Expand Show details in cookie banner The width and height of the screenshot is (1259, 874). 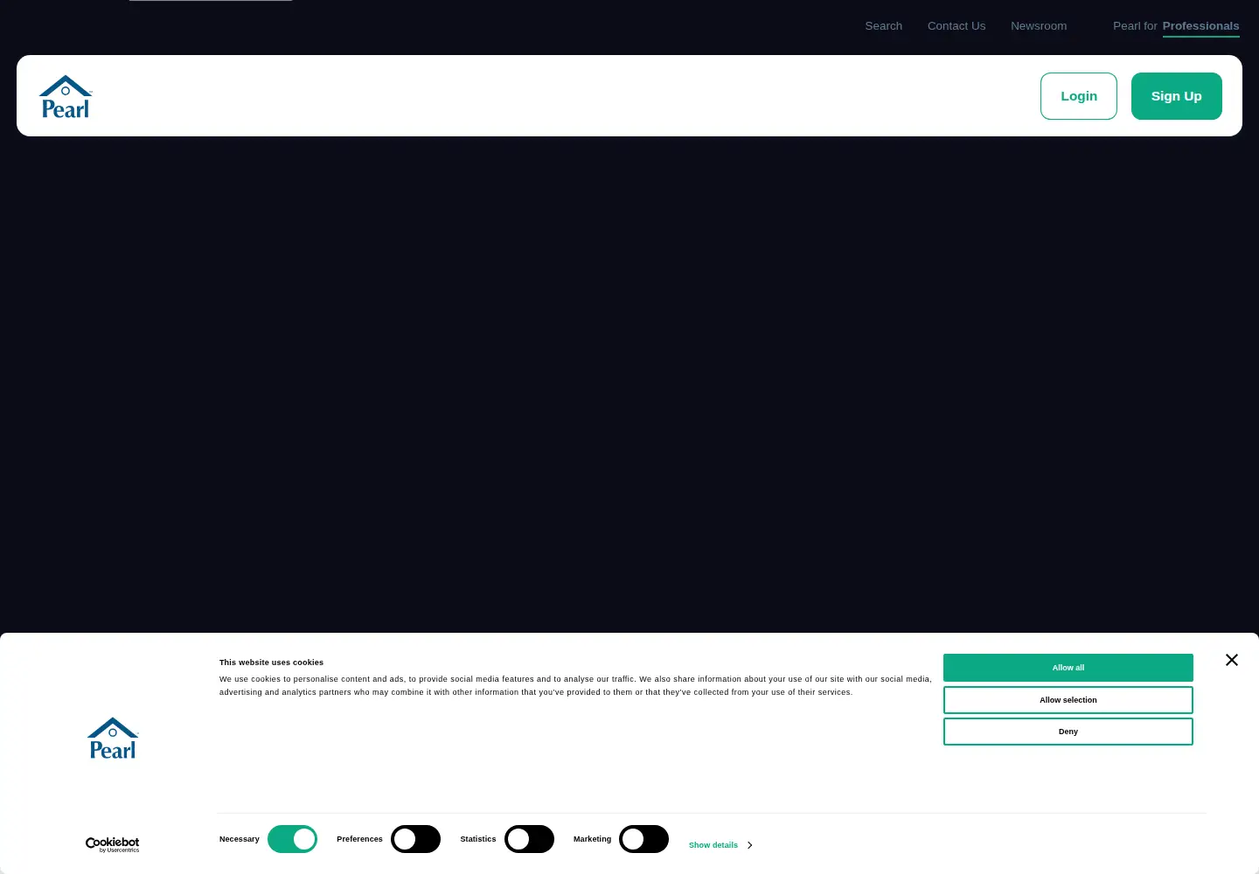click(720, 845)
